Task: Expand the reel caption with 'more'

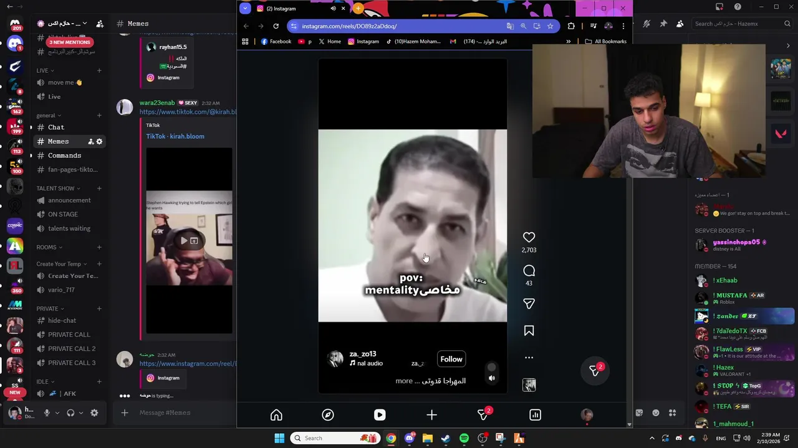Action: coord(404,381)
